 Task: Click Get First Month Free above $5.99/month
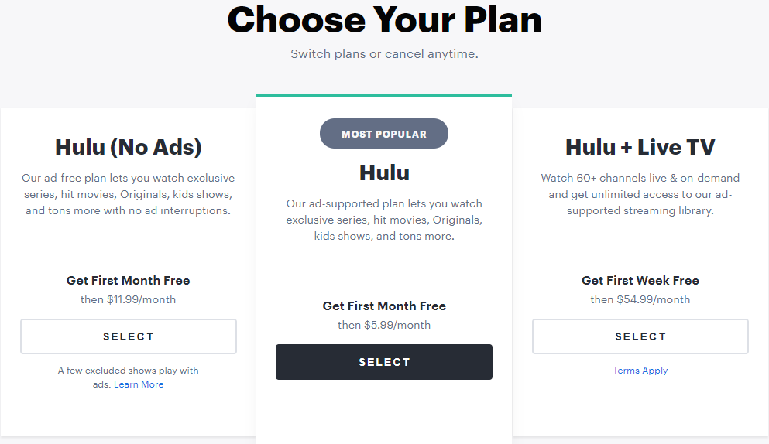384,306
